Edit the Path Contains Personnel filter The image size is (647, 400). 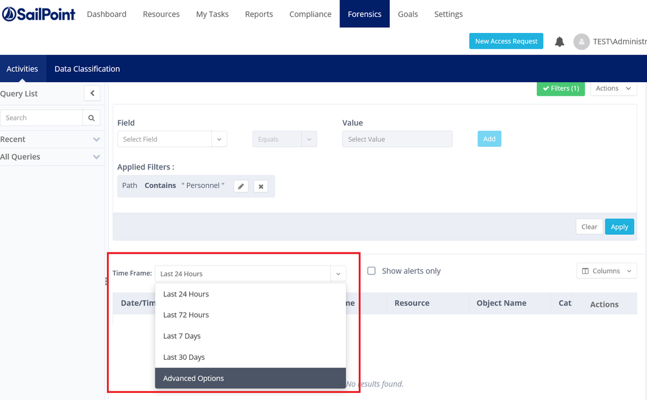pos(241,186)
